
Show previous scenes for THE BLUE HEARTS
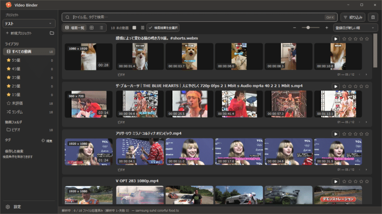click(359, 122)
